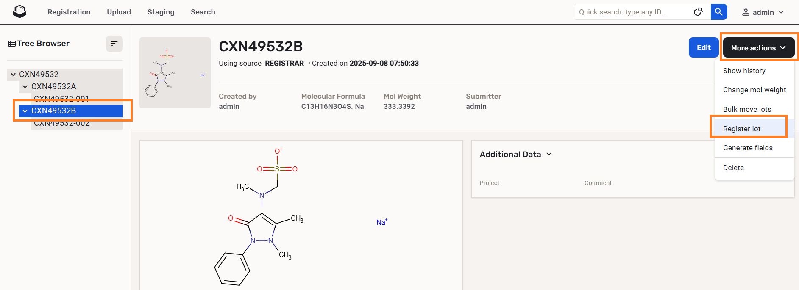
Task: Choose Show history menu entry
Action: click(744, 71)
